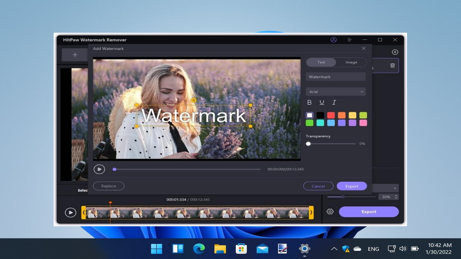Open Widgets icon on taskbar
The width and height of the screenshot is (461, 259).
[x=178, y=249]
